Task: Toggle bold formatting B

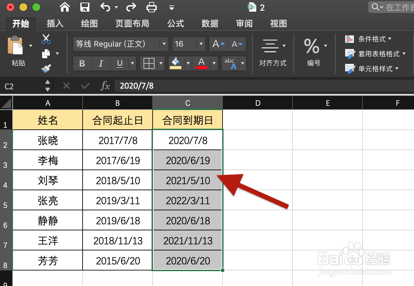Action: click(82, 63)
